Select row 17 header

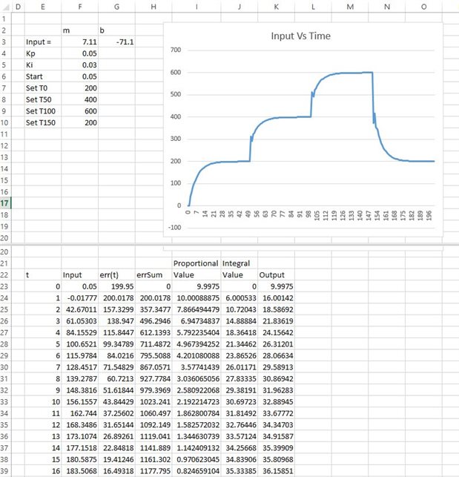click(x=4, y=203)
